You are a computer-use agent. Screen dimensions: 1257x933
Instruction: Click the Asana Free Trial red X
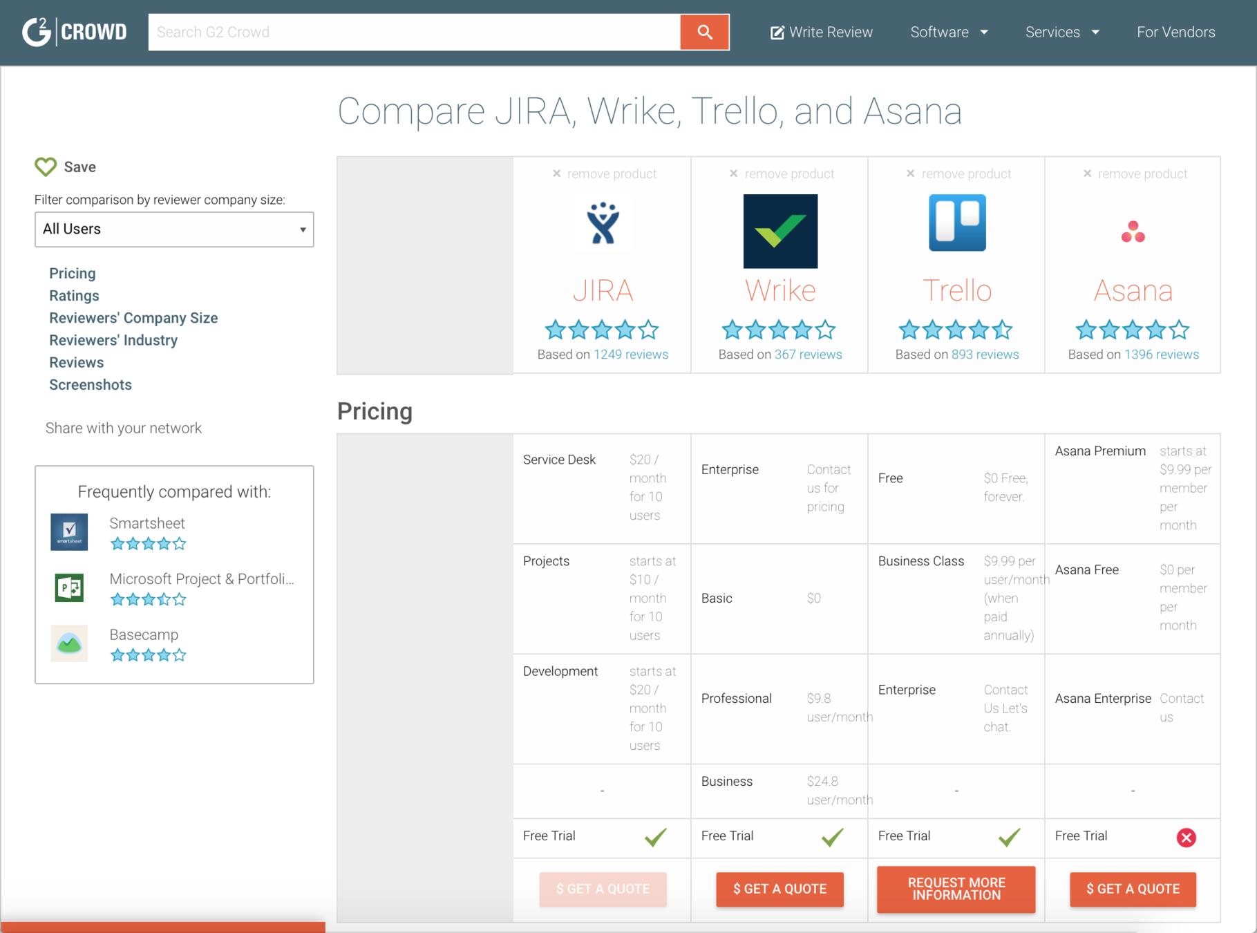point(1187,838)
